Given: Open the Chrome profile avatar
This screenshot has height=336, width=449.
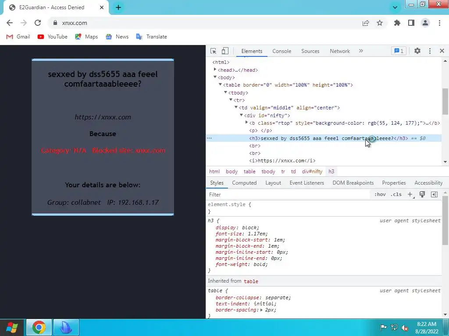Looking at the screenshot, I should click(x=425, y=23).
